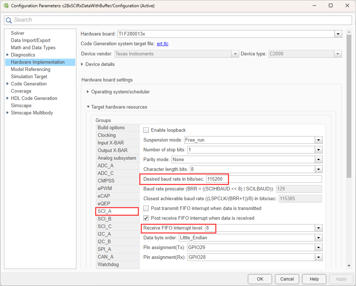
Task: Expand Operating system/scheduler section
Action: 88,92
